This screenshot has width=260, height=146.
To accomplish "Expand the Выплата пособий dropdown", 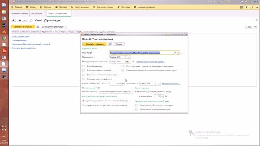I will pos(132,92).
